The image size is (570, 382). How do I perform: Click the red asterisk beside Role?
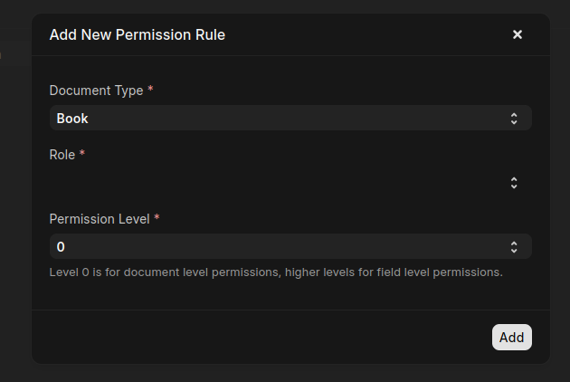point(82,155)
